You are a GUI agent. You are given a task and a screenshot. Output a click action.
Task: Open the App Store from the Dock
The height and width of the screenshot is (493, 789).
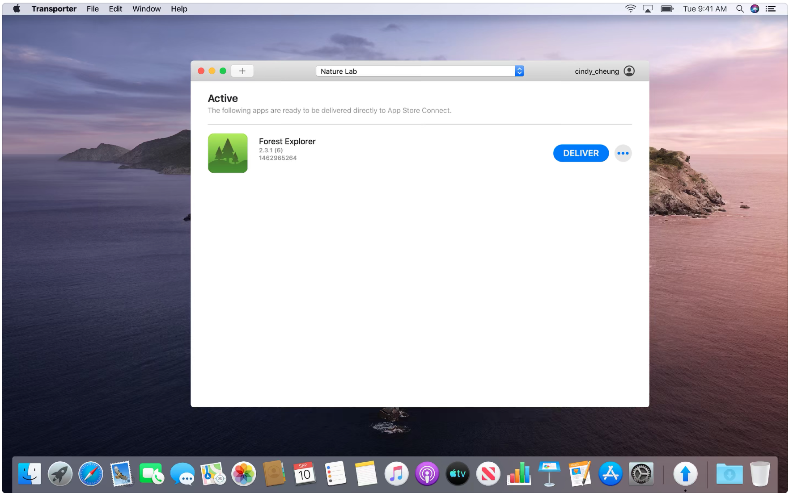(x=611, y=474)
